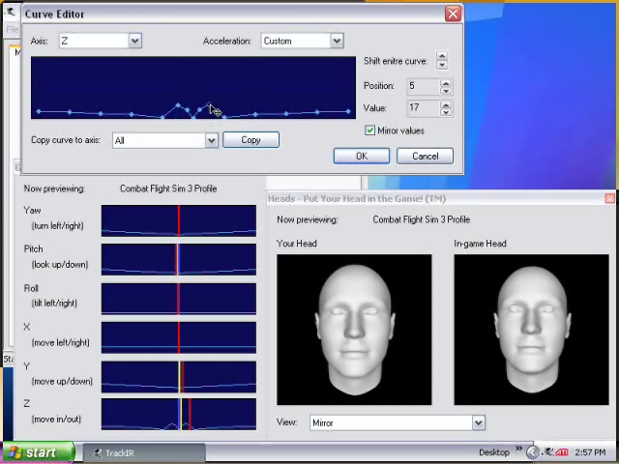619x464 pixels.
Task: Click the Position value field
Action: (x=422, y=86)
